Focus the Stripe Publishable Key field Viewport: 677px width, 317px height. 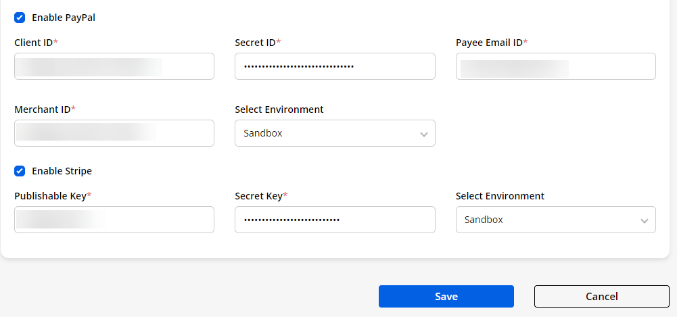pos(114,220)
